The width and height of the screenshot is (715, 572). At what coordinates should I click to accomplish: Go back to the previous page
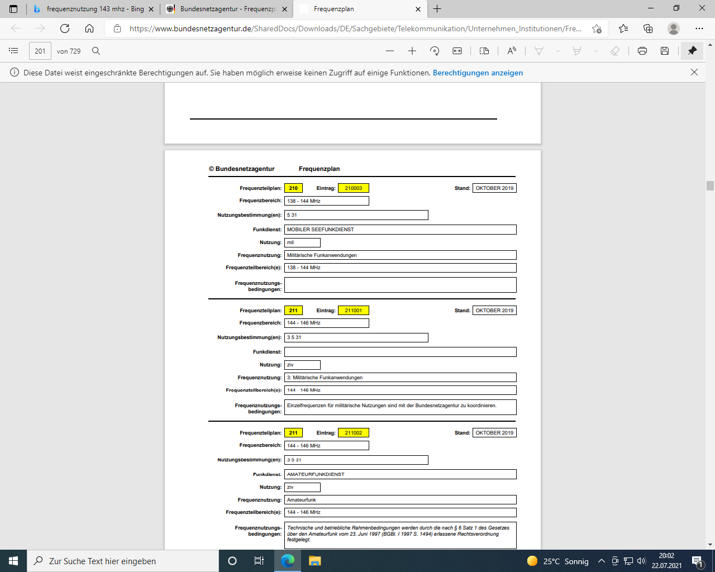pos(16,28)
